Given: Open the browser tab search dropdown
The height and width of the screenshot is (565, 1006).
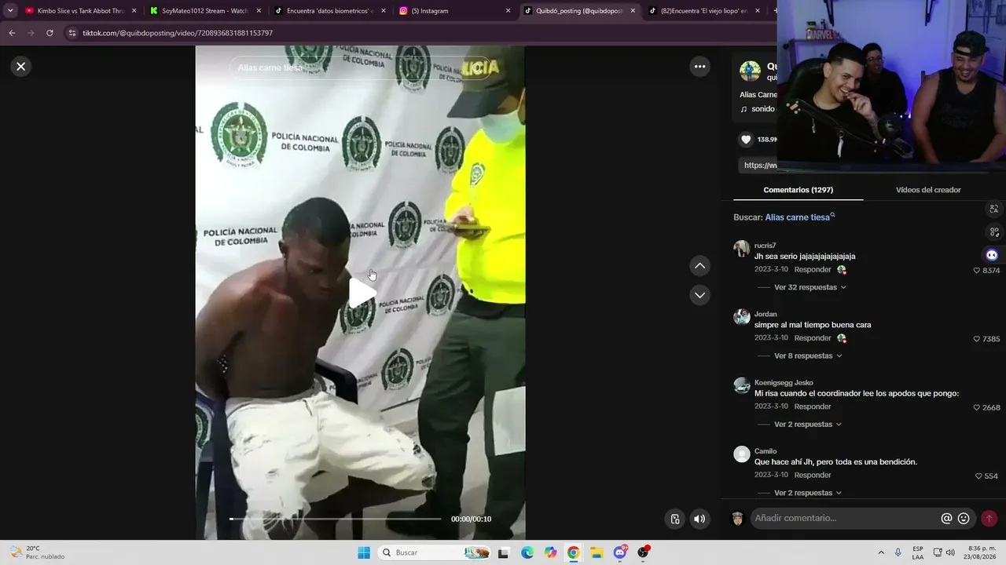Looking at the screenshot, I should pyautogui.click(x=9, y=11).
